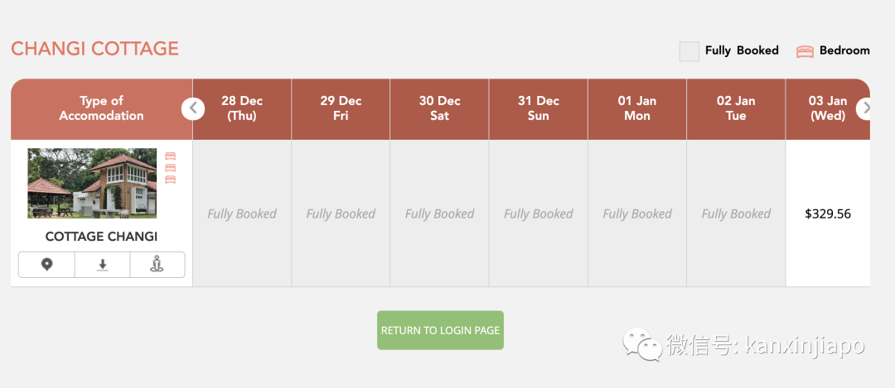This screenshot has height=388, width=895.
Task: Open the Cottage Changi photo thumbnail
Action: tap(92, 184)
